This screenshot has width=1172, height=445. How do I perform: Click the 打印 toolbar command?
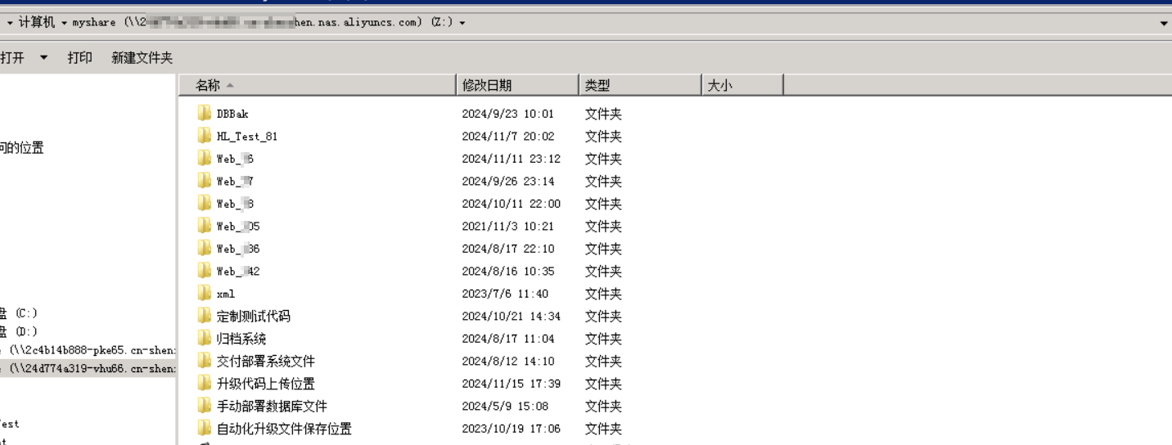pyautogui.click(x=79, y=58)
